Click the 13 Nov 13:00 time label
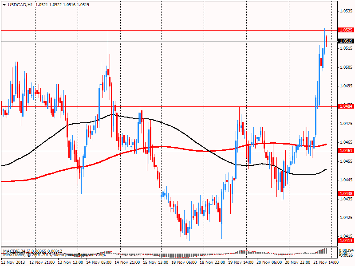 click(71, 262)
